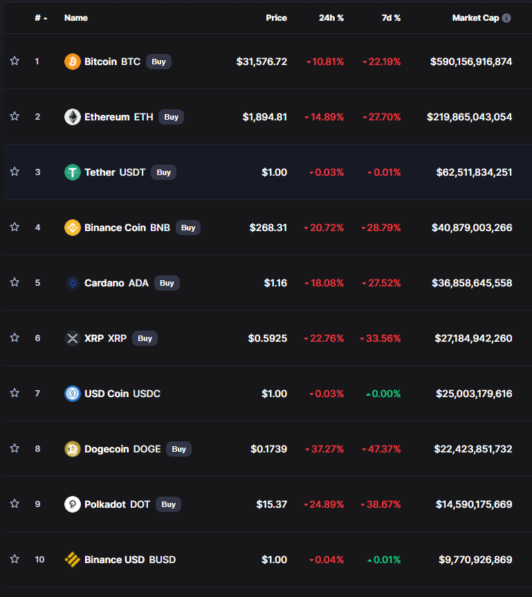Add USD Coin to watchlist via star
532x597 pixels.
tap(15, 393)
